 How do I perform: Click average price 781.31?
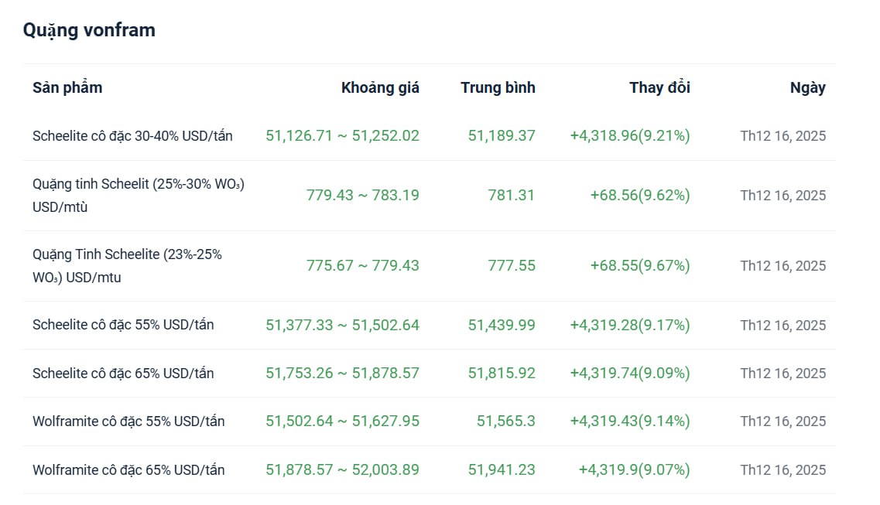click(512, 196)
